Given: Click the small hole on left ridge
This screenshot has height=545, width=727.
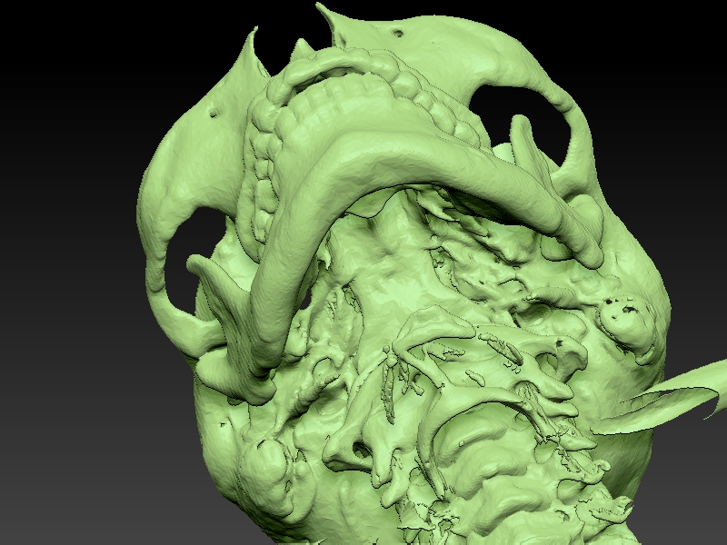Looking at the screenshot, I should coord(214,114).
